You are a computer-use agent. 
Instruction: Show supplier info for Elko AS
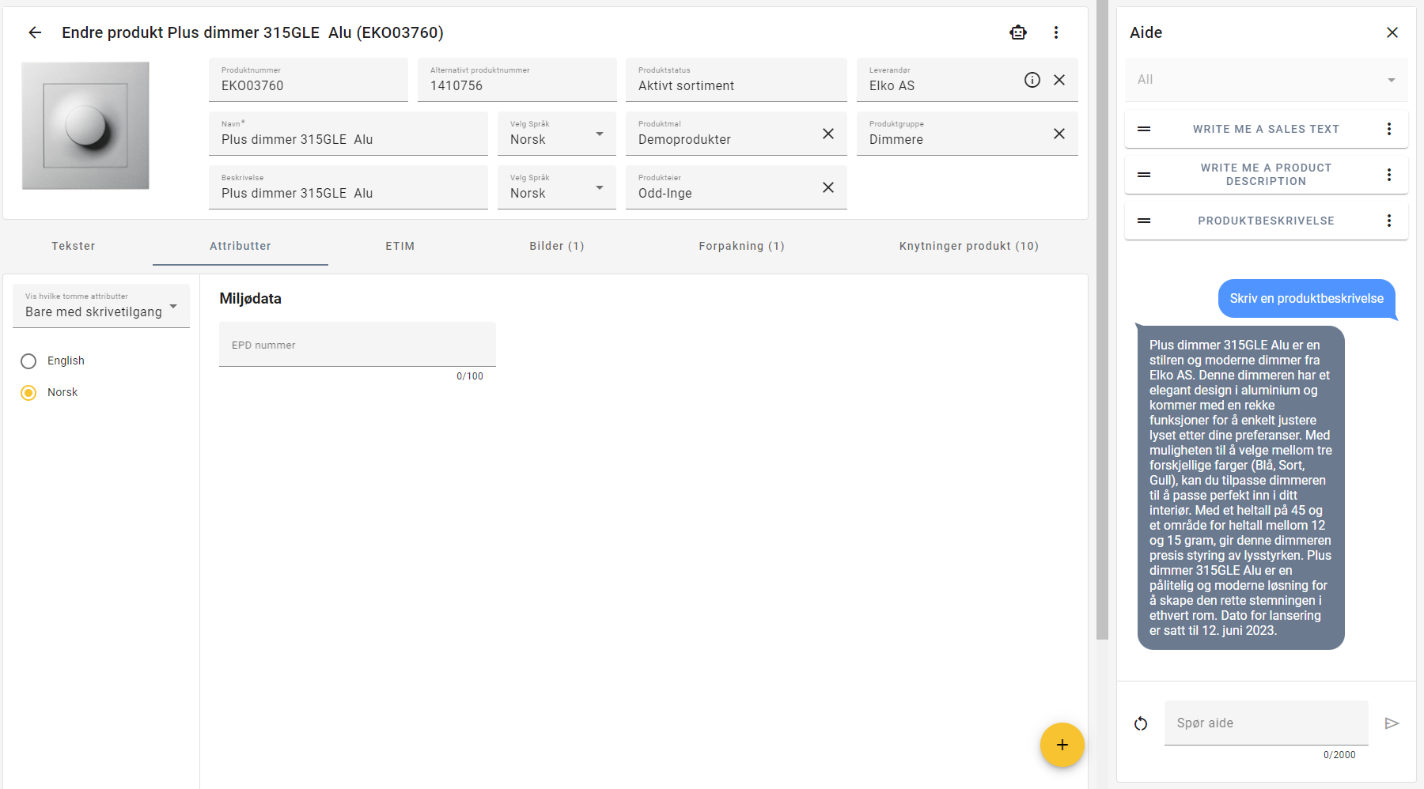click(1032, 80)
